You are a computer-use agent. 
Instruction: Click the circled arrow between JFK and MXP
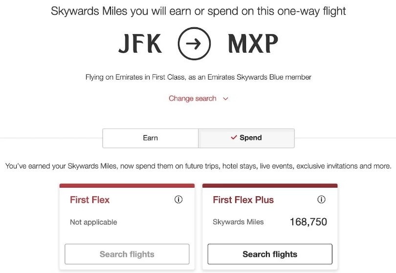pos(194,44)
